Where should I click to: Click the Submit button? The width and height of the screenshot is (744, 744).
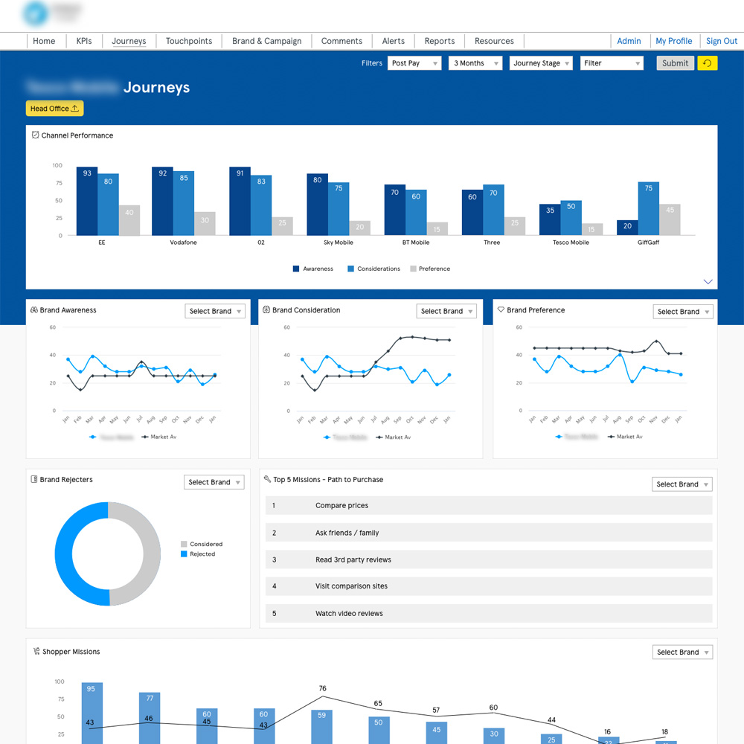point(676,63)
